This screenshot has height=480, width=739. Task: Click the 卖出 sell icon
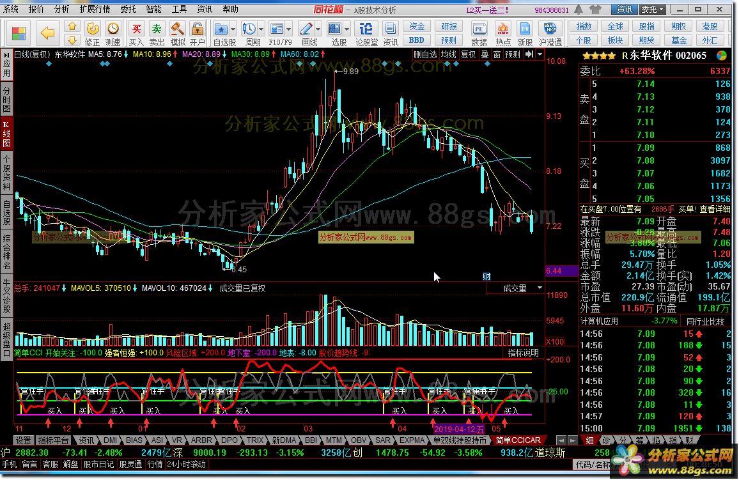(x=157, y=34)
